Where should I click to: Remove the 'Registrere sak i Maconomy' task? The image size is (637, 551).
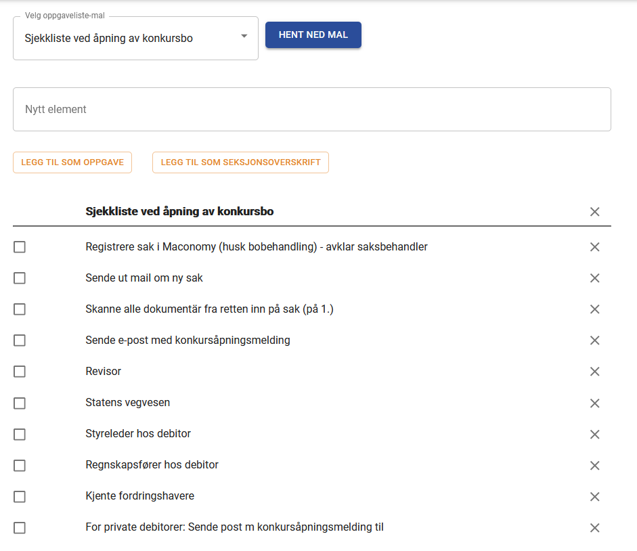pyautogui.click(x=594, y=247)
